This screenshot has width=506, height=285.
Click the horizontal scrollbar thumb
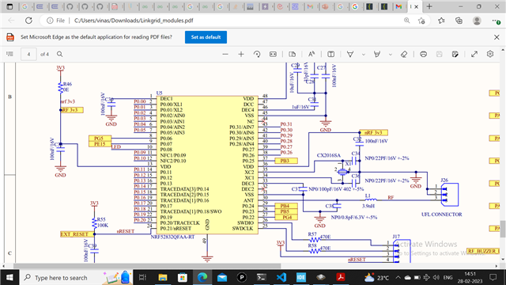(147, 266)
